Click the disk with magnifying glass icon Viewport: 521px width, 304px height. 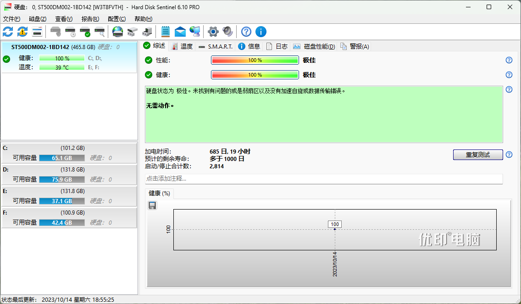point(100,32)
